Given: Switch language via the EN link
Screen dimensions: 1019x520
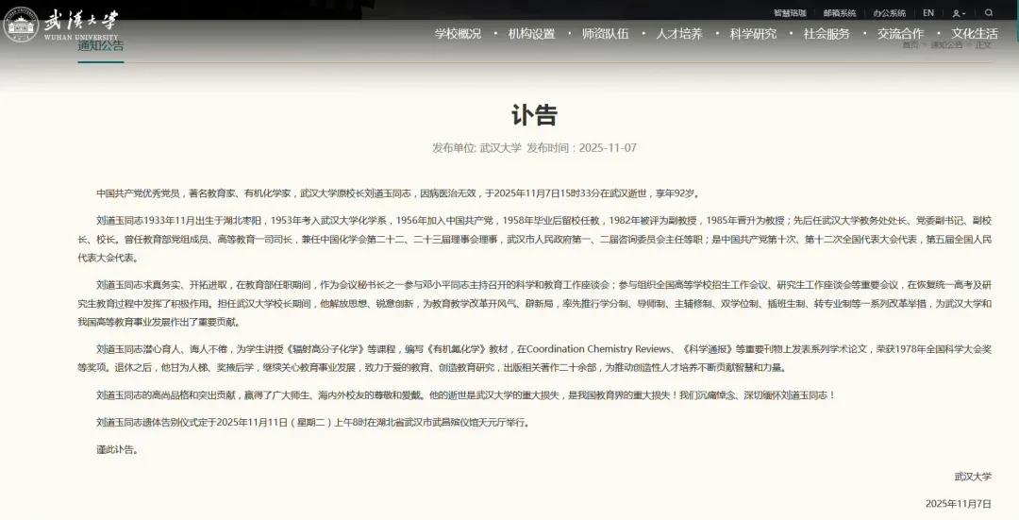Looking at the screenshot, I should 928,12.
